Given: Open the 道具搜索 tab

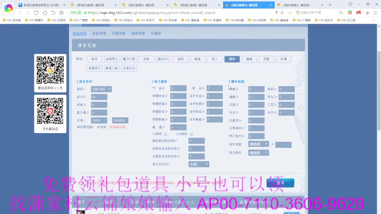Looking at the screenshot, I should (x=138, y=34).
